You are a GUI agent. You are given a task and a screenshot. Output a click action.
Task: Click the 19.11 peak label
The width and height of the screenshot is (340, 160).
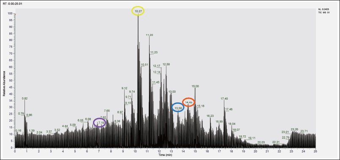coord(252,138)
